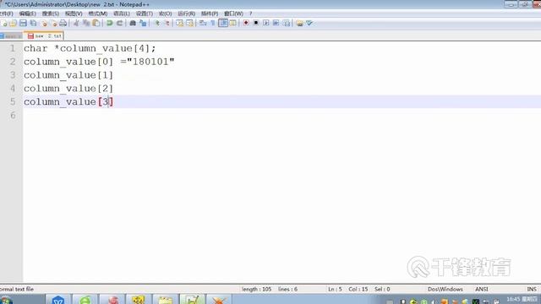Screen dimensions: 541x304
Task: Create a new document via toolbar
Action: tap(4, 23)
